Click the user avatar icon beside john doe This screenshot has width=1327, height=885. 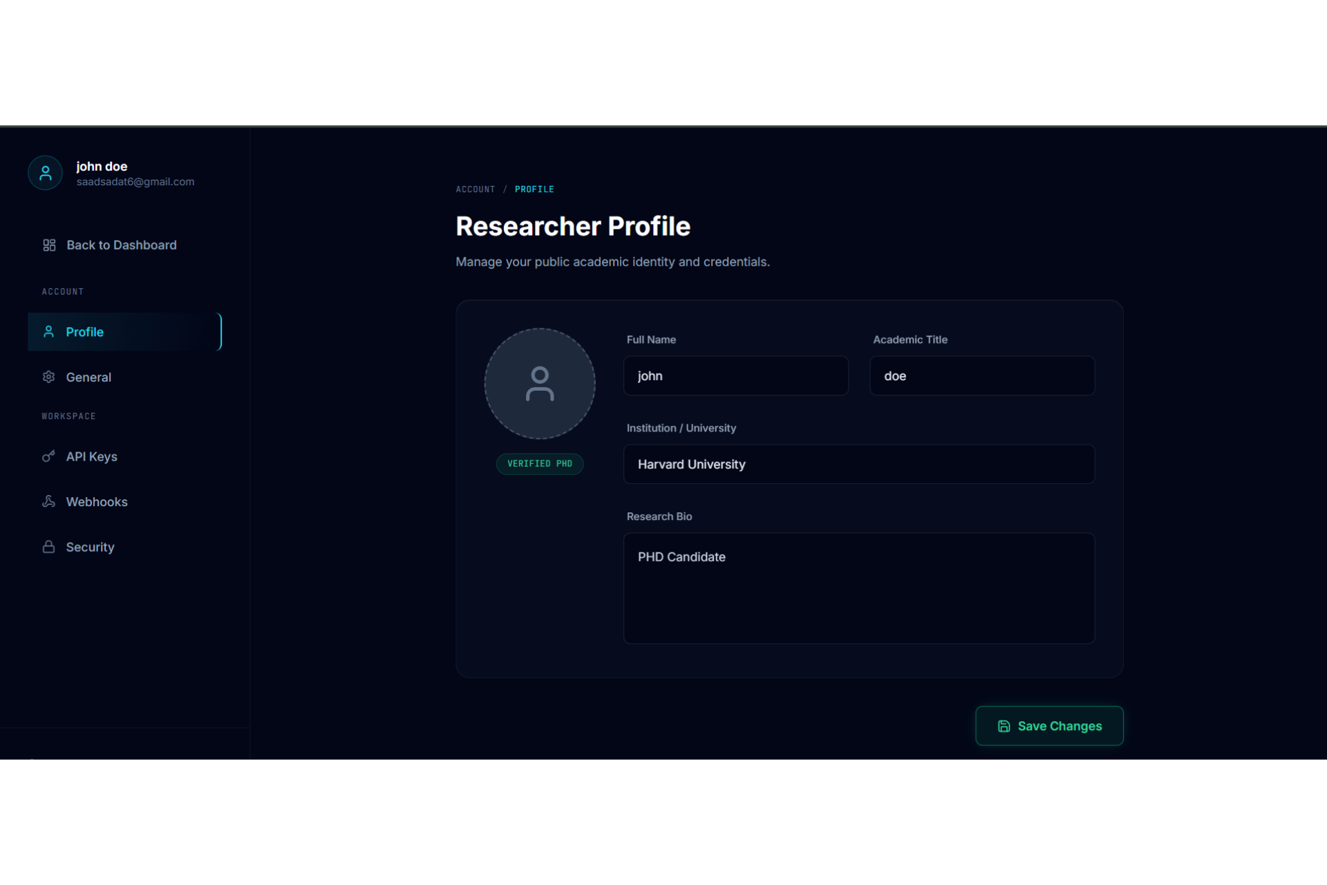(45, 173)
